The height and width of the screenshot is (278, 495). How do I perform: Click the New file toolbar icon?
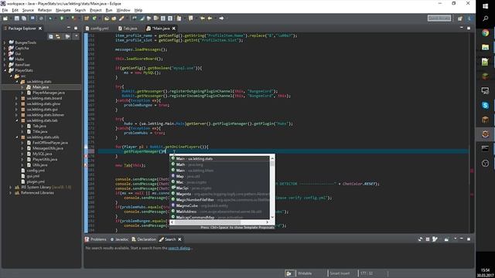(5, 19)
